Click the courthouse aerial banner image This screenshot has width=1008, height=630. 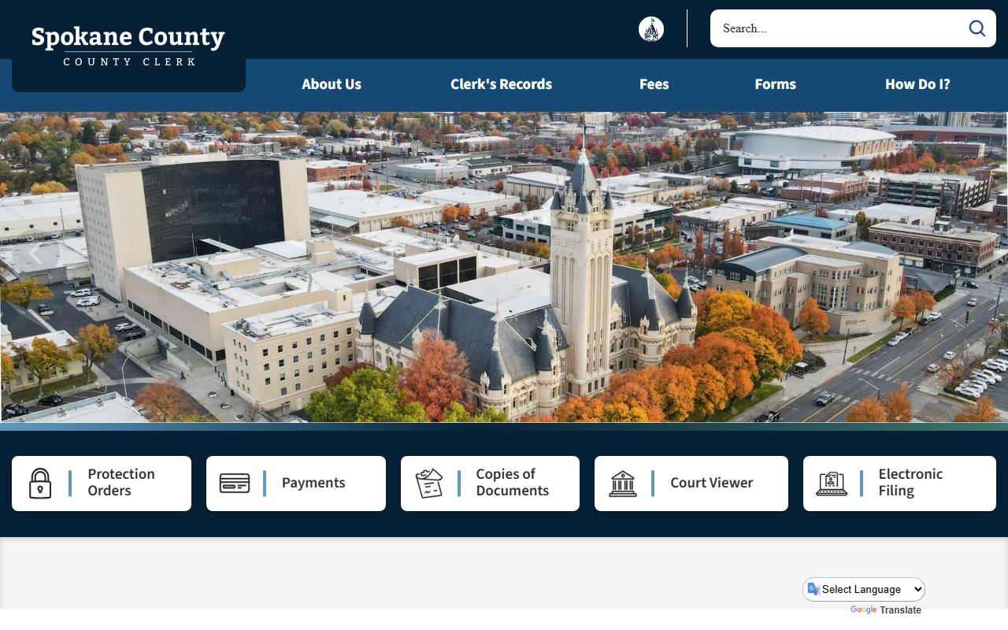point(504,267)
